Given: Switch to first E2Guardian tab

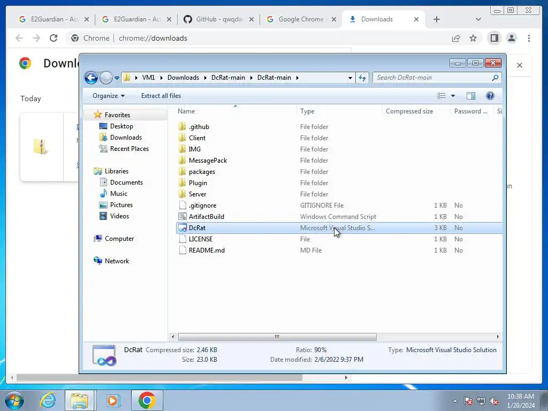Looking at the screenshot, I should [54, 19].
